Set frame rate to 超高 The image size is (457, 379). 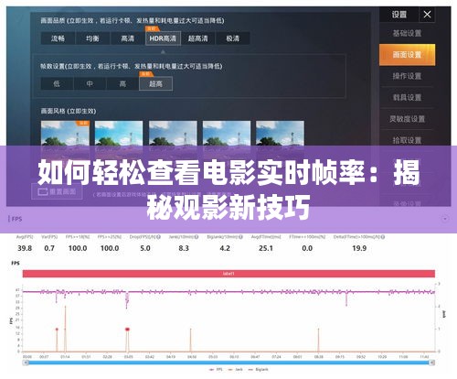coord(155,83)
